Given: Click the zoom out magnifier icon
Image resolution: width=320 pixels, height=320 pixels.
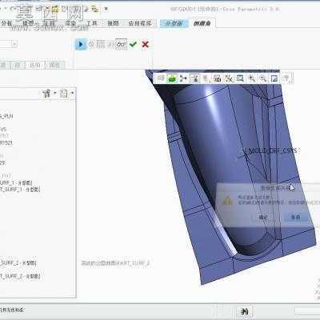Looking at the screenshot, I should click(263, 78).
